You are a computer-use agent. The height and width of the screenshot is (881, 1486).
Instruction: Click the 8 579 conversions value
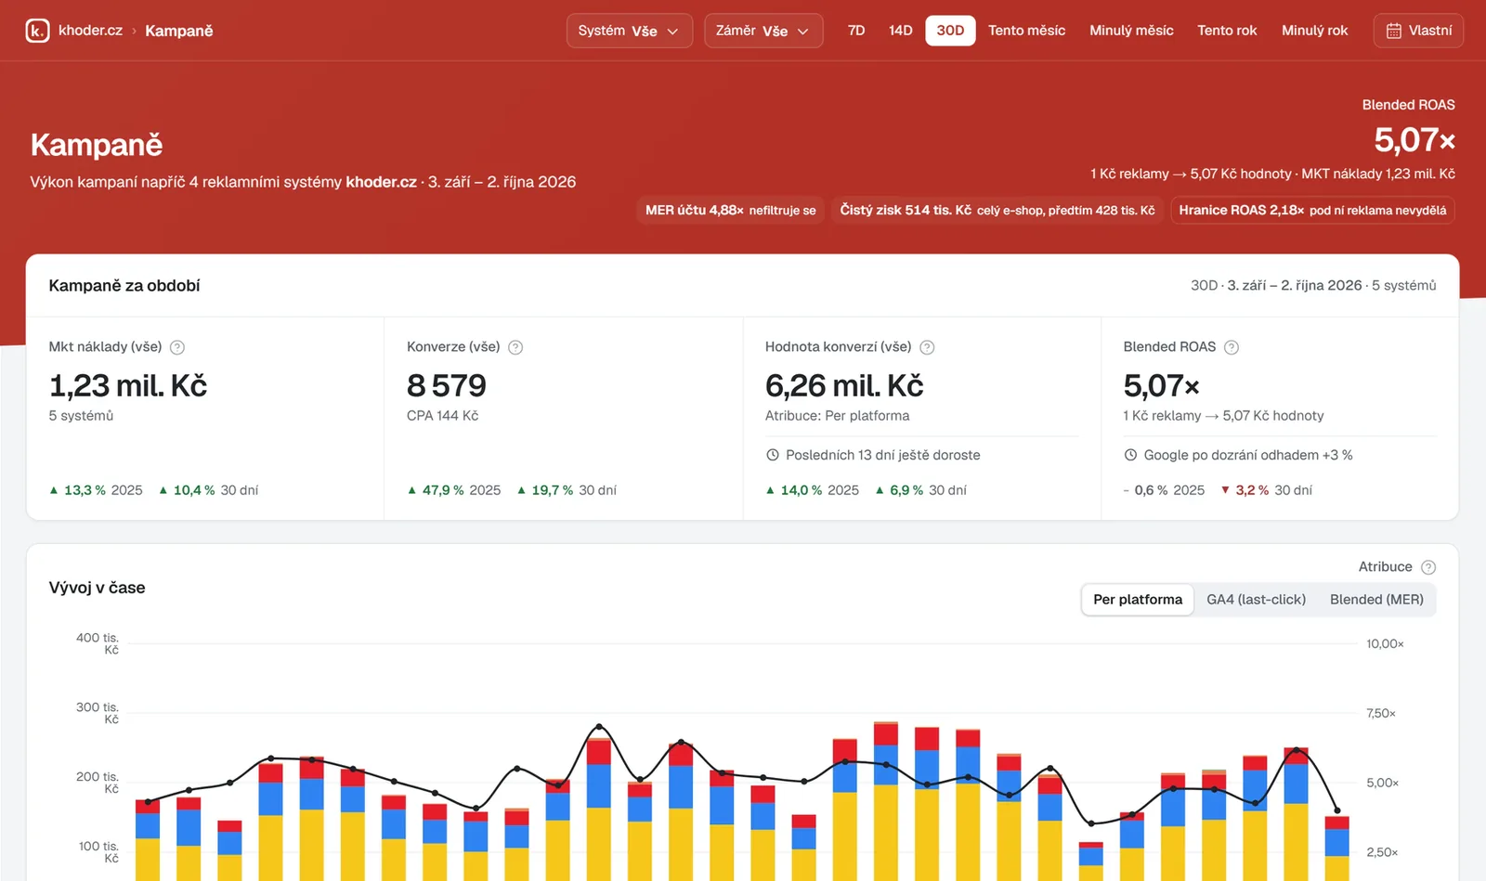[447, 385]
